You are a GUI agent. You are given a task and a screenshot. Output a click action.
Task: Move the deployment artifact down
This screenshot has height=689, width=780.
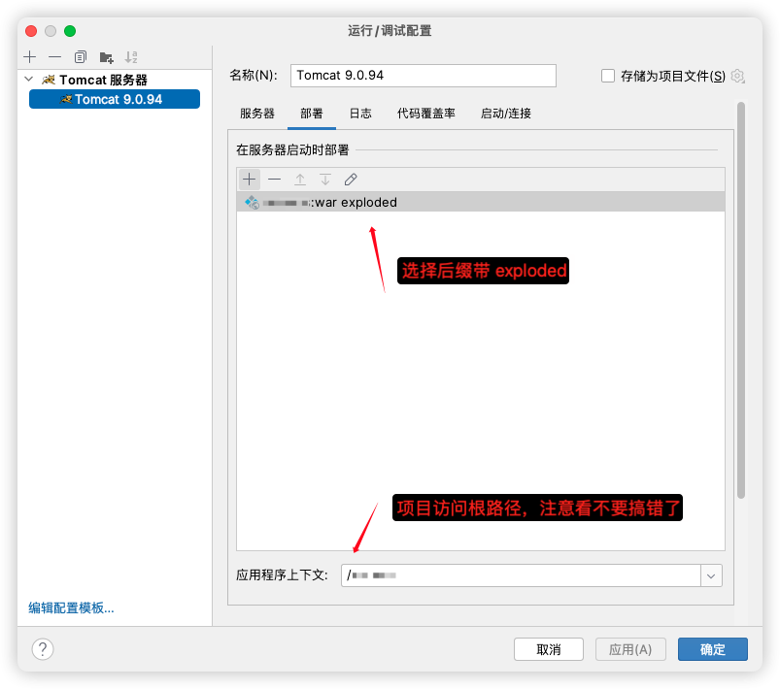coord(325,179)
